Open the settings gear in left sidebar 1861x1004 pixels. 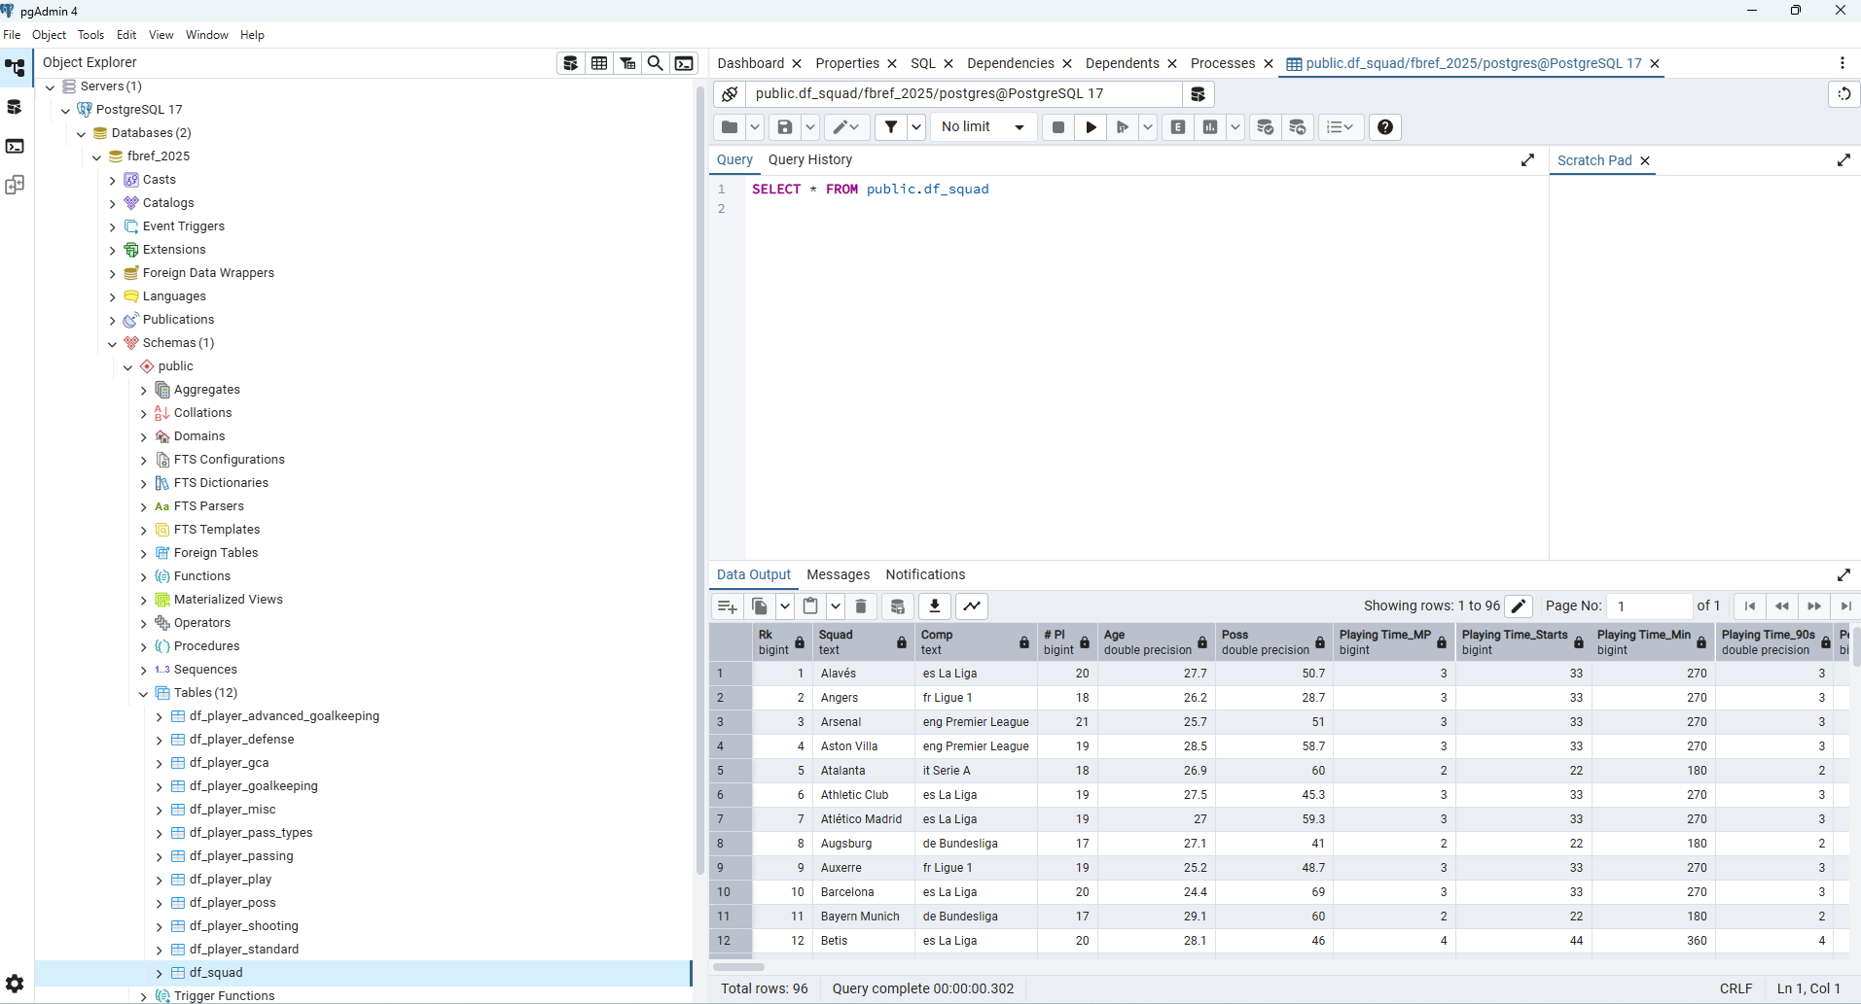tap(15, 984)
